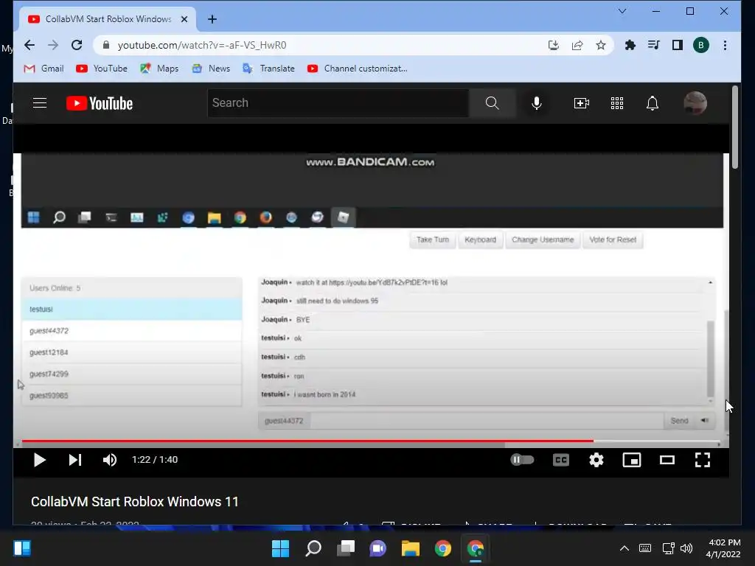Open the share this page icon
This screenshot has height=566, width=755.
[x=577, y=45]
